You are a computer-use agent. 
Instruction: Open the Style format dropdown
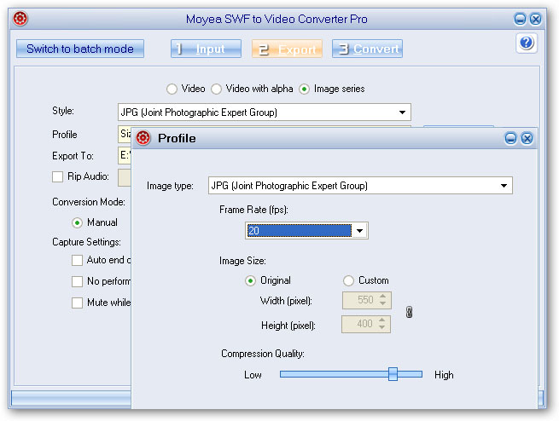pos(402,112)
